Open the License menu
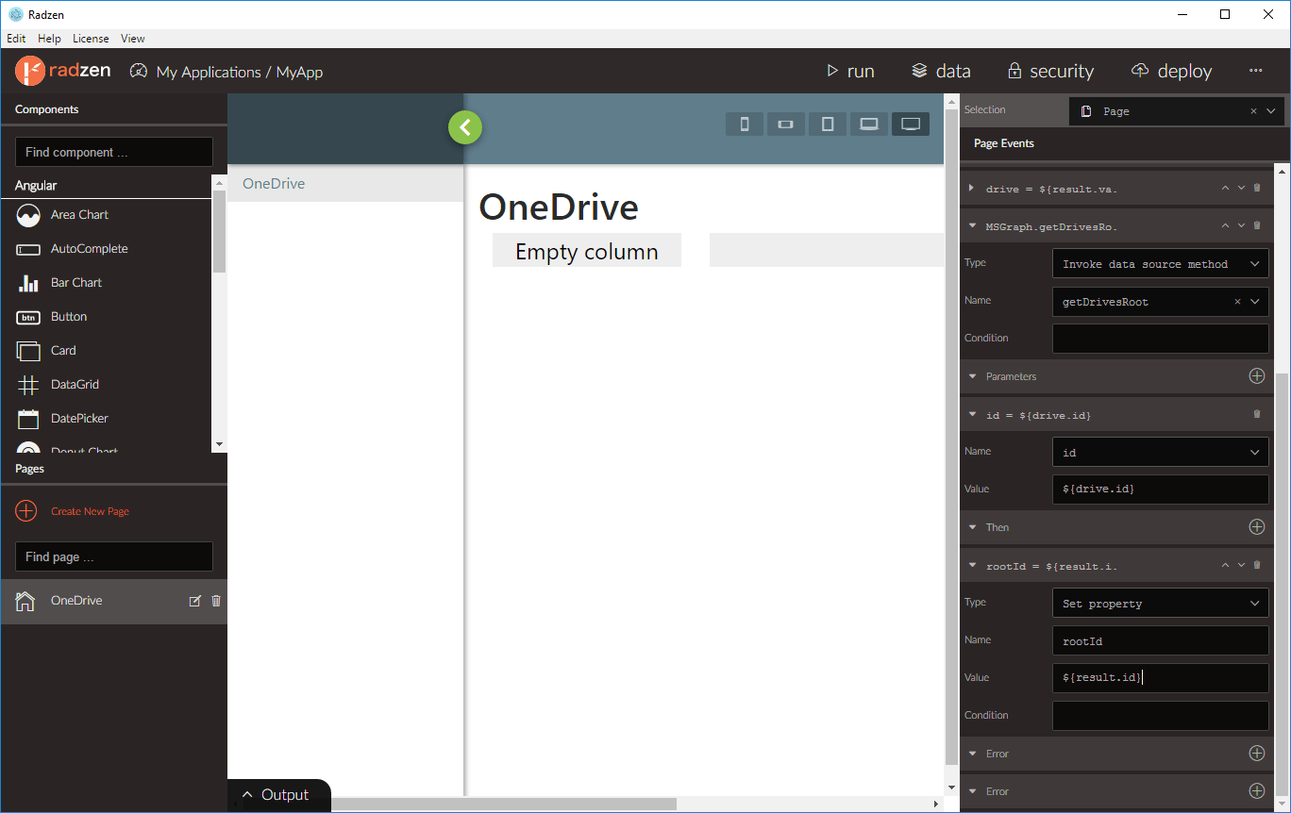Image resolution: width=1291 pixels, height=813 pixels. [x=91, y=39]
